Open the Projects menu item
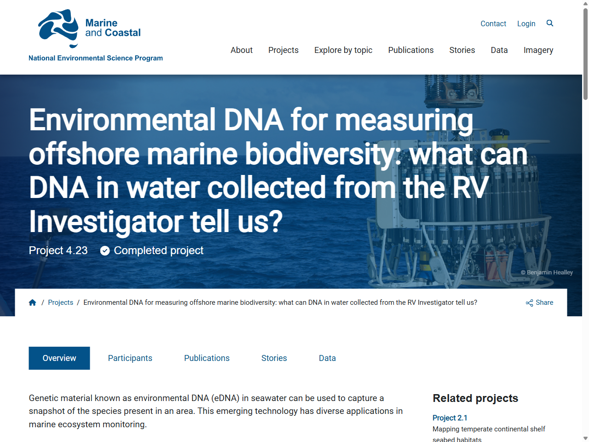The width and height of the screenshot is (589, 442). tap(283, 50)
